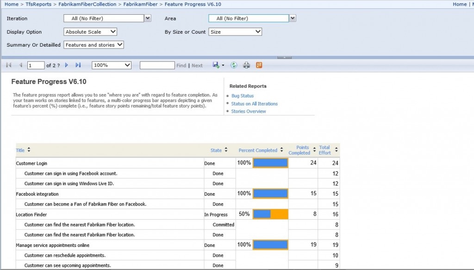Open the Bug Status related report

click(243, 96)
